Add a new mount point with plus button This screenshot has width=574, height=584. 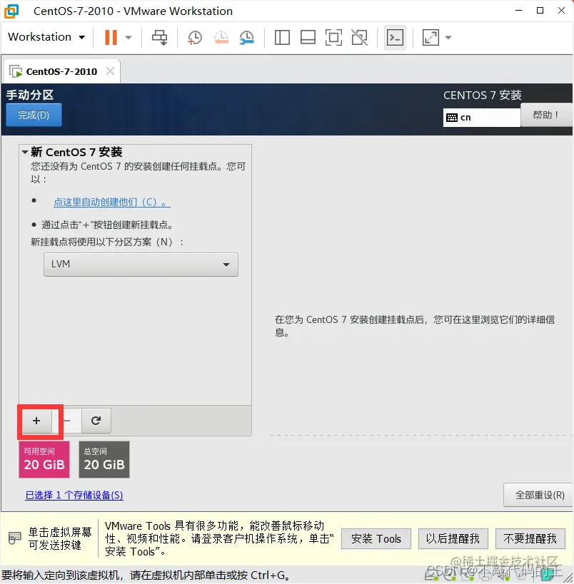36,421
